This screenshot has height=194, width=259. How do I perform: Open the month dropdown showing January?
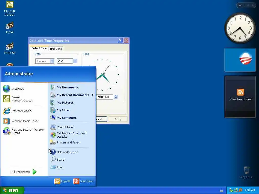(x=52, y=61)
